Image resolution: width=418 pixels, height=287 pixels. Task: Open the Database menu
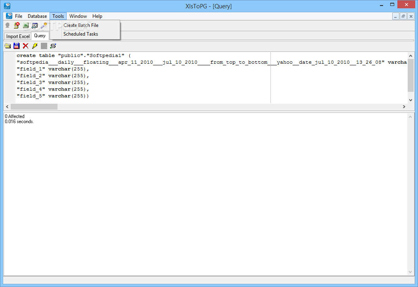pos(37,16)
